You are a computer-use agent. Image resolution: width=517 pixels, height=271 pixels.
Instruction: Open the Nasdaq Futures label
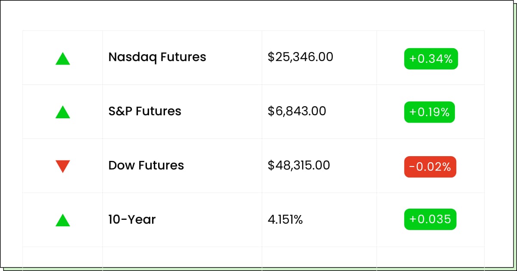pyautogui.click(x=157, y=57)
